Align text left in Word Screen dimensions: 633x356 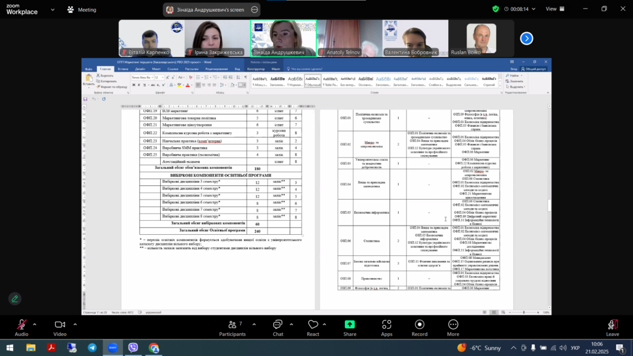(198, 85)
